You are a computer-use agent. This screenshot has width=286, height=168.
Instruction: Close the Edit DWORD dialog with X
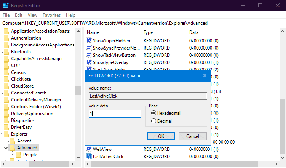205,75
